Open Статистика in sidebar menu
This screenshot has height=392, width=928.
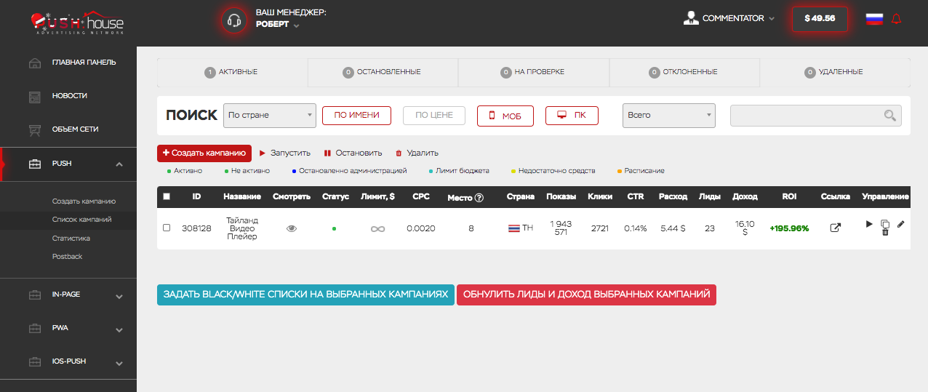point(71,238)
